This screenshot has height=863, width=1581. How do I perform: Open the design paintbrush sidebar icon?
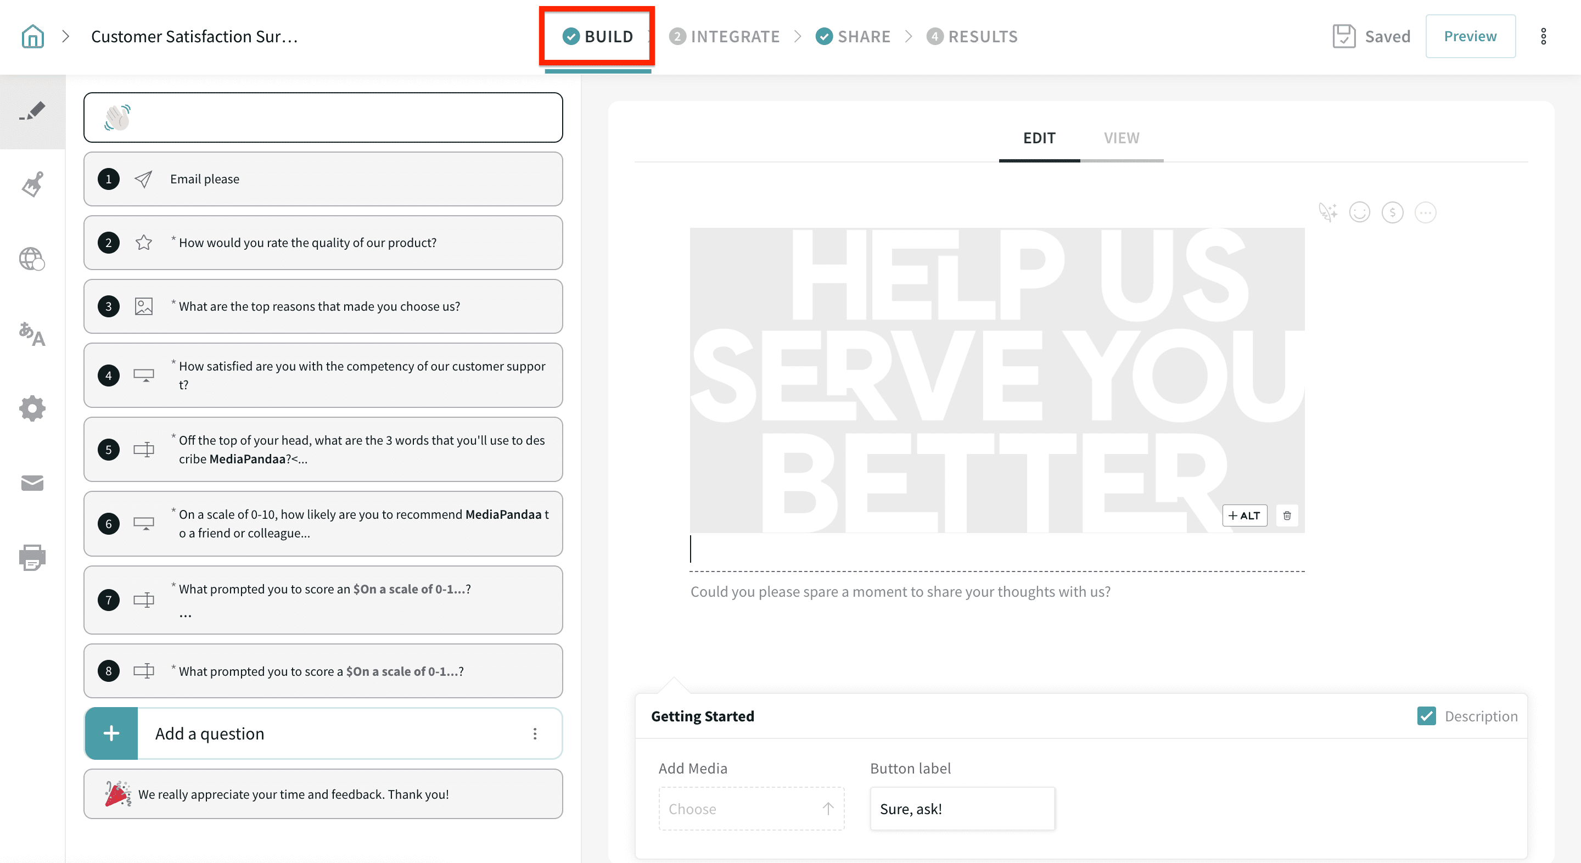click(32, 184)
